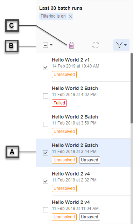Click the filter funnel icon
This screenshot has height=224, width=133.
(x=119, y=45)
